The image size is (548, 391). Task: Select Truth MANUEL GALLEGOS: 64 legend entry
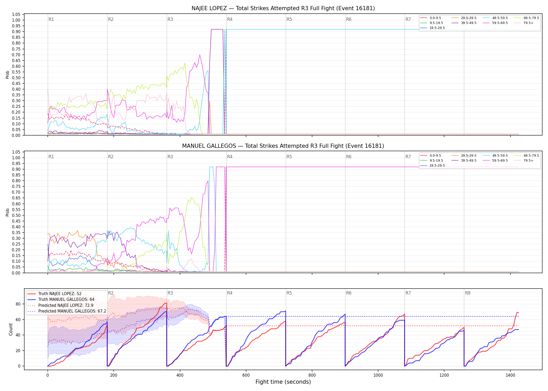61,300
